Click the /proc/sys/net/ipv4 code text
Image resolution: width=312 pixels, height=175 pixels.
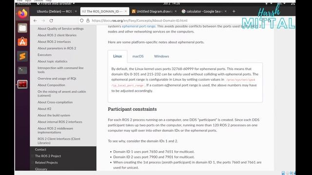pyautogui.click(x=240, y=80)
